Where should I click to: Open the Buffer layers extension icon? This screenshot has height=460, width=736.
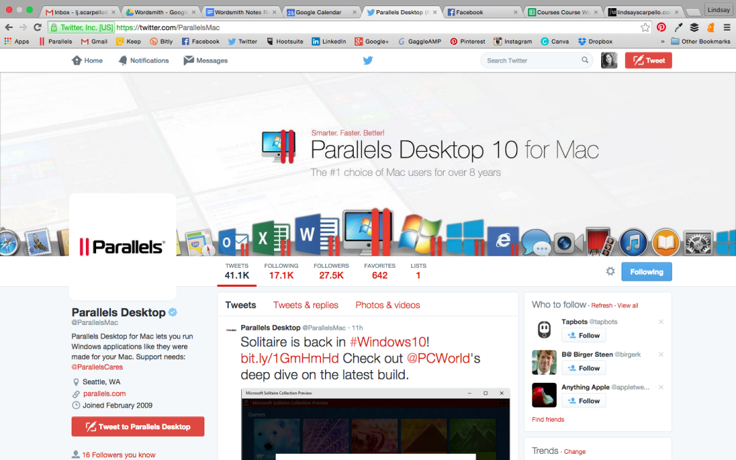[x=694, y=27]
